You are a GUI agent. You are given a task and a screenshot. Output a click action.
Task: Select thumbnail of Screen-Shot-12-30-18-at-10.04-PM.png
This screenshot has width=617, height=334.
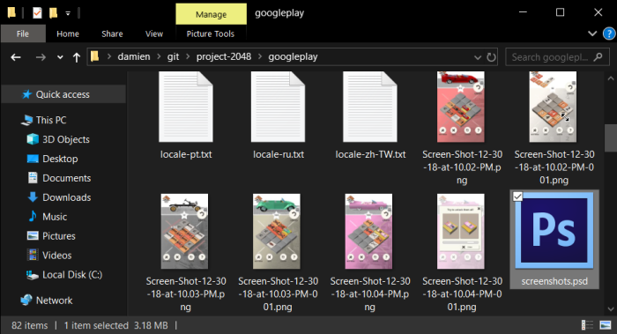[x=368, y=231]
